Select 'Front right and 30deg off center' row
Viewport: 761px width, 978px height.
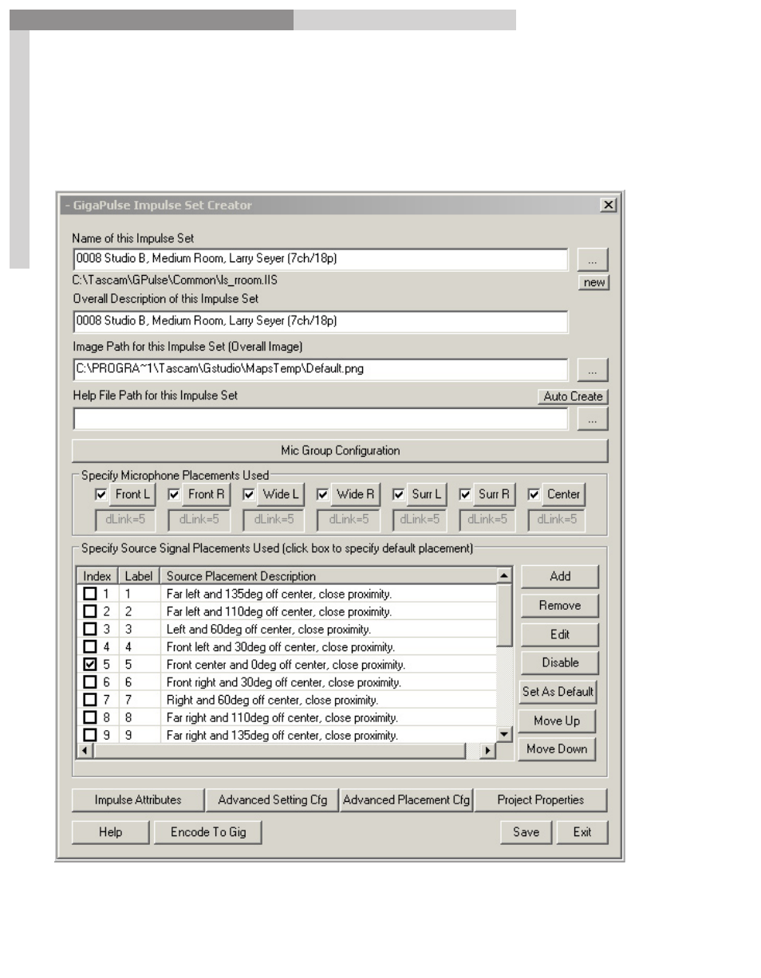click(x=287, y=682)
